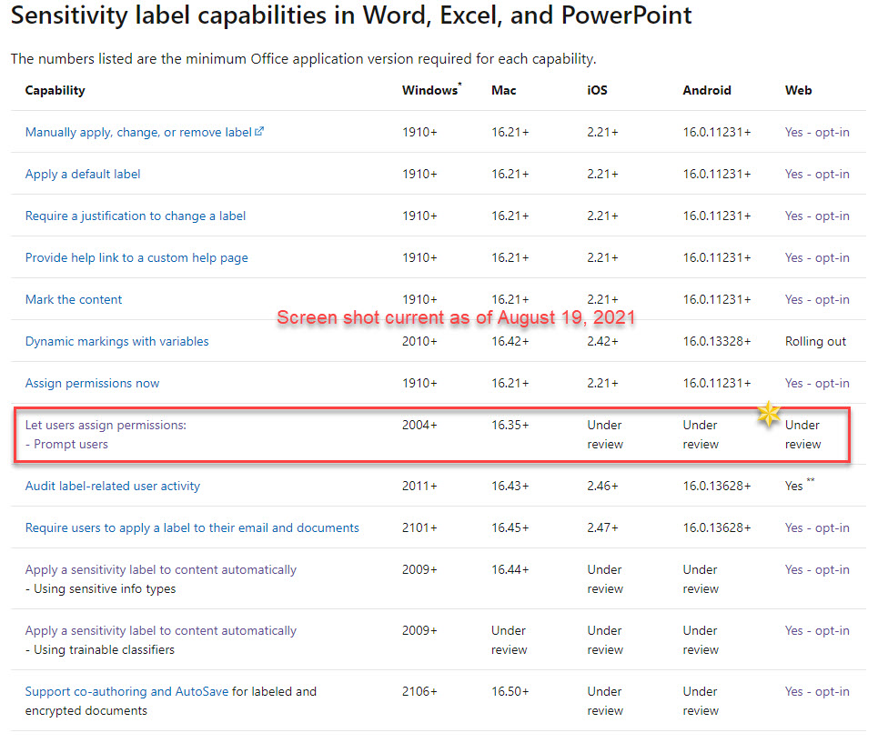Open 'Require users to apply a label' link
The height and width of the screenshot is (743, 888).
[192, 528]
